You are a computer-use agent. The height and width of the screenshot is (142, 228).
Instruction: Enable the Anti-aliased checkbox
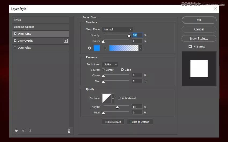click(x=119, y=98)
